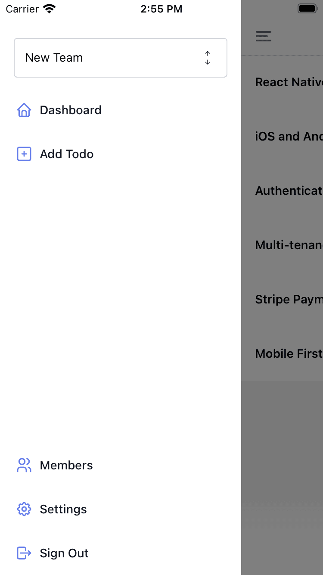Click the battery icon in status bar

click(307, 8)
